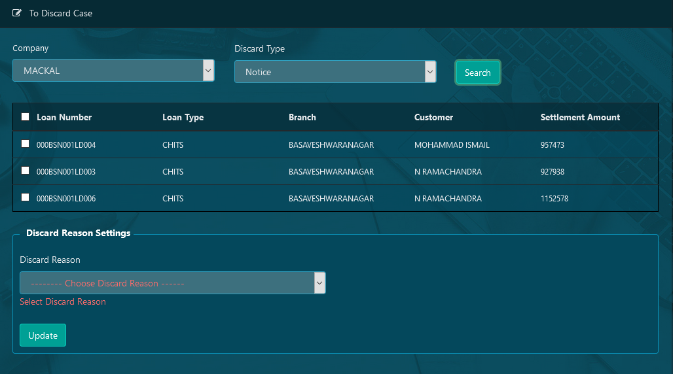
Task: Click CHITS loan type in LD004 row
Action: (173, 145)
